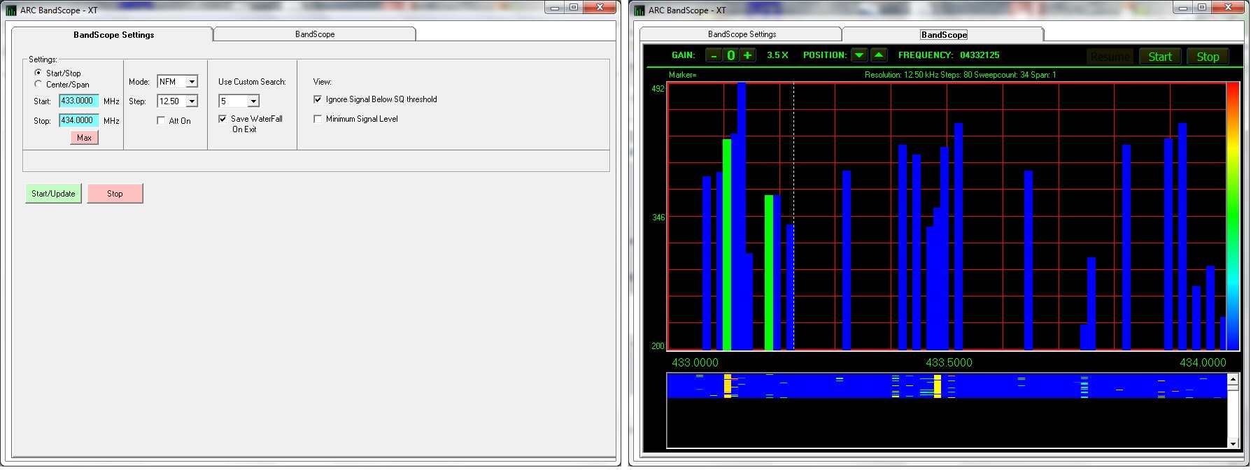Decrease gain with the minus button
The image size is (1251, 470).
[714, 55]
